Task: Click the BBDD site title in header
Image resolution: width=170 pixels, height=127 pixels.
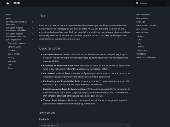Action: tap(17, 3)
